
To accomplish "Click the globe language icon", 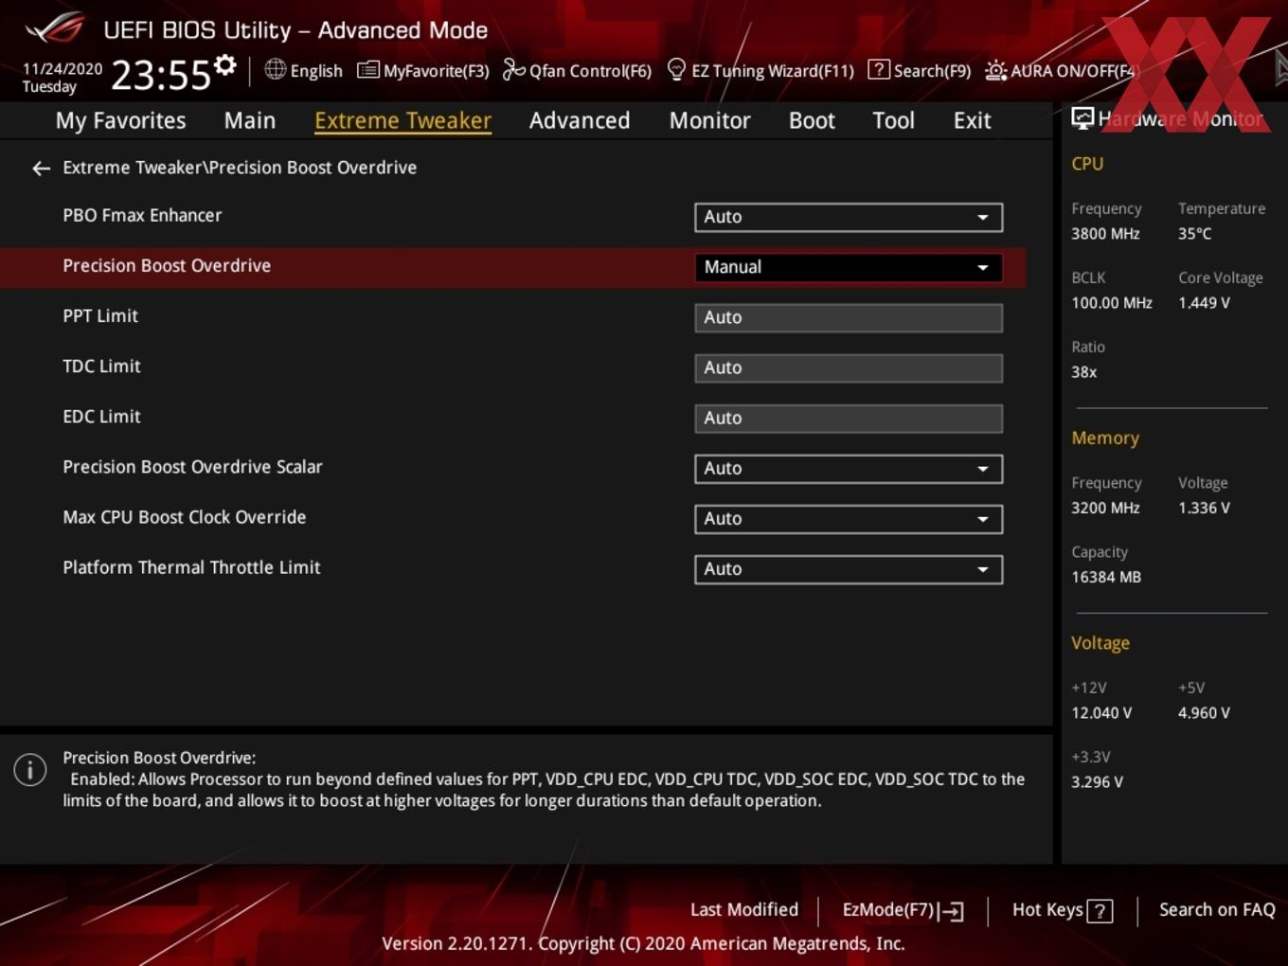I will pyautogui.click(x=275, y=69).
